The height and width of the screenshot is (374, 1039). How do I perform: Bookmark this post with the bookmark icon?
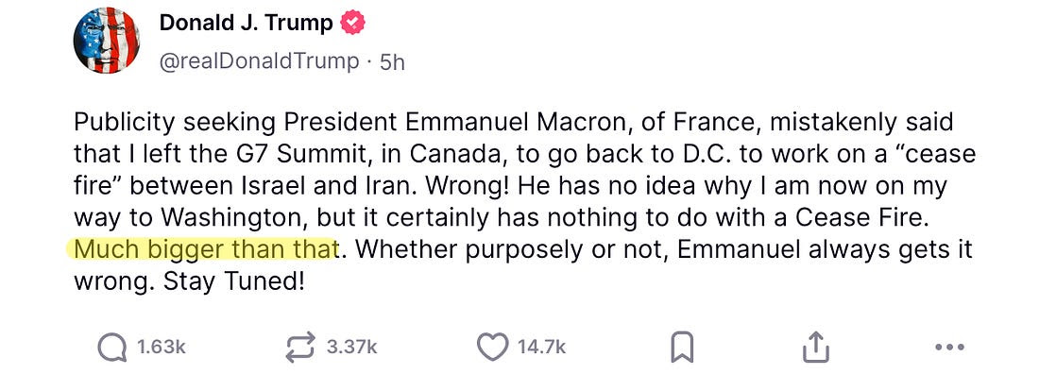tap(682, 348)
